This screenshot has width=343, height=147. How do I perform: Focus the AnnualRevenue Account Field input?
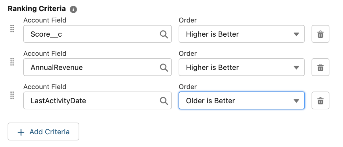[x=91, y=68]
